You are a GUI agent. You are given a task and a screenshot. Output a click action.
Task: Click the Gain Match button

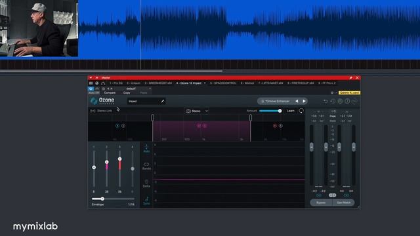coord(344,203)
